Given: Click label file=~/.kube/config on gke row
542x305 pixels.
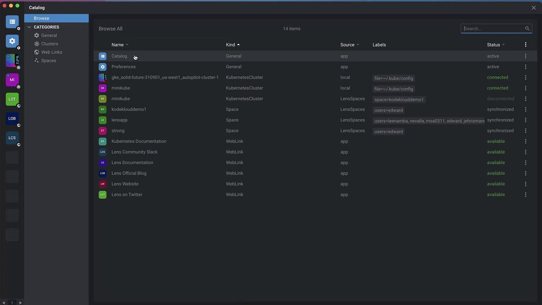Looking at the screenshot, I should (394, 78).
